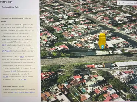Click the Código Urbanístico label
The height and width of the screenshot is (102, 137).
[x=11, y=7]
